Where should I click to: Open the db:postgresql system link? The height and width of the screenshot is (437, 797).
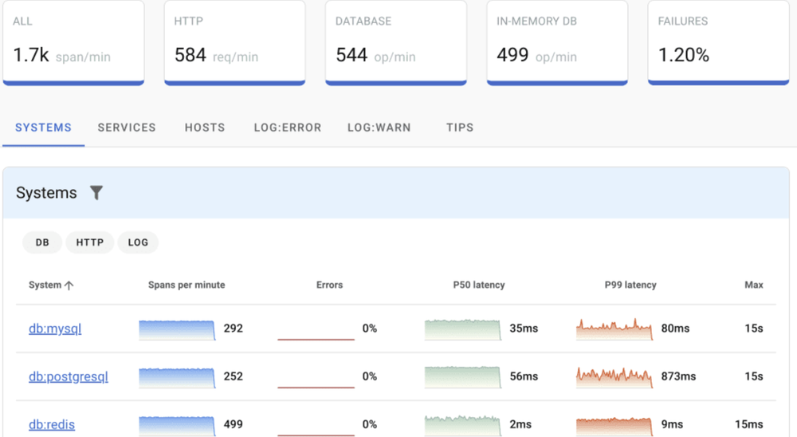click(69, 376)
